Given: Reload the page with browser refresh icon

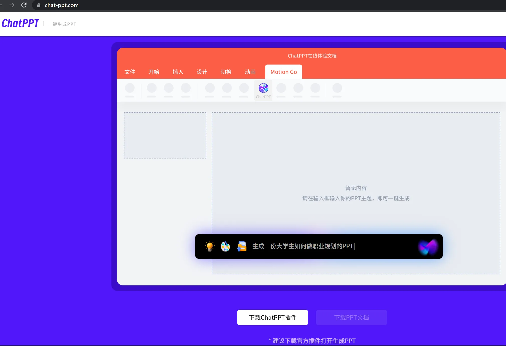Looking at the screenshot, I should pyautogui.click(x=24, y=5).
